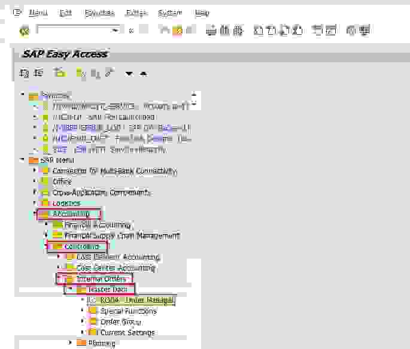Select KO04 - Order Manager transaction
The image size is (410, 349).
click(x=136, y=300)
